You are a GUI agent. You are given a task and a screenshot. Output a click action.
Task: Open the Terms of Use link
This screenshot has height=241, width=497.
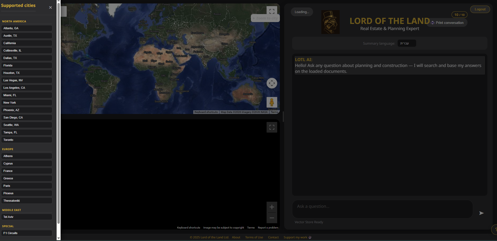(254, 237)
